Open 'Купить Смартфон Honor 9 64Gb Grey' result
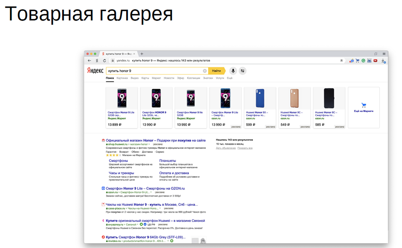 pyautogui.click(x=146, y=237)
